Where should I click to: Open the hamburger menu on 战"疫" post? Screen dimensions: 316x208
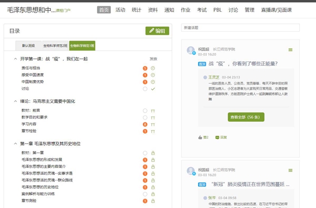tap(291, 50)
